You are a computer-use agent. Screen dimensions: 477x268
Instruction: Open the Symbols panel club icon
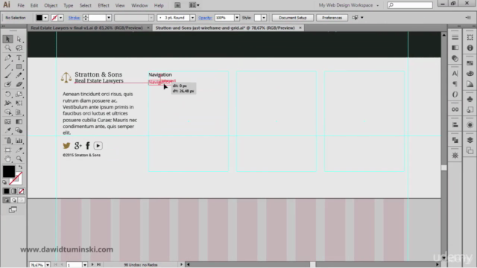tap(470, 99)
